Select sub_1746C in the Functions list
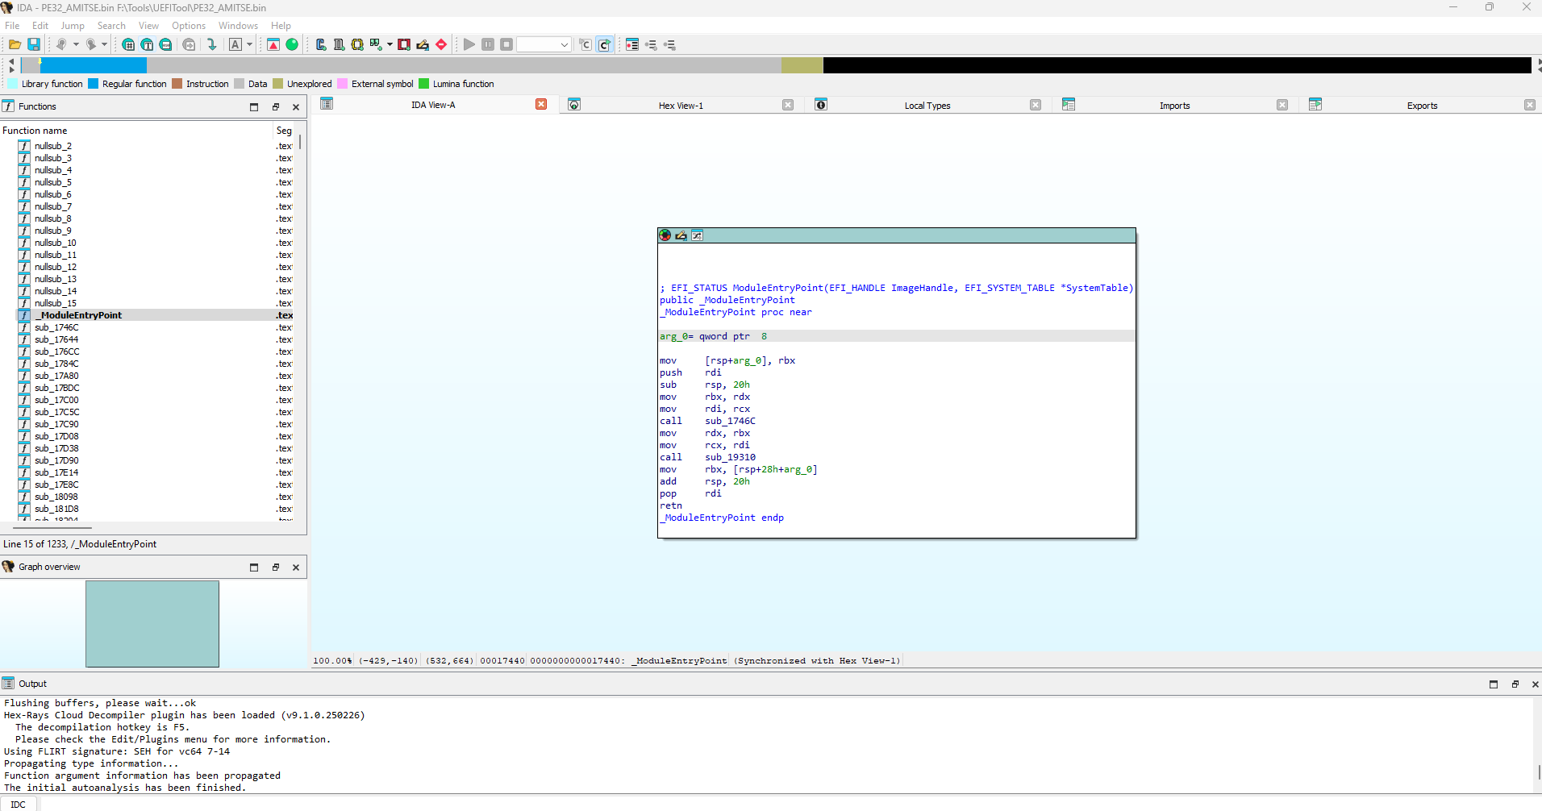This screenshot has height=811, width=1542. point(56,327)
